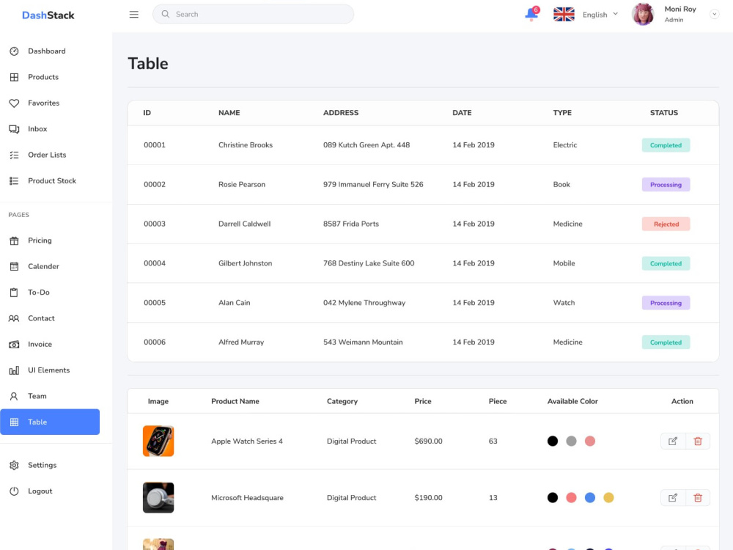Image resolution: width=733 pixels, height=550 pixels.
Task: Click the UK flag icon
Action: (564, 15)
